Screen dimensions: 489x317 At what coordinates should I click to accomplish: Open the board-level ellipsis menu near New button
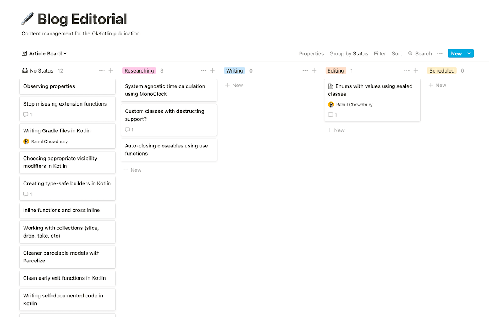[440, 53]
